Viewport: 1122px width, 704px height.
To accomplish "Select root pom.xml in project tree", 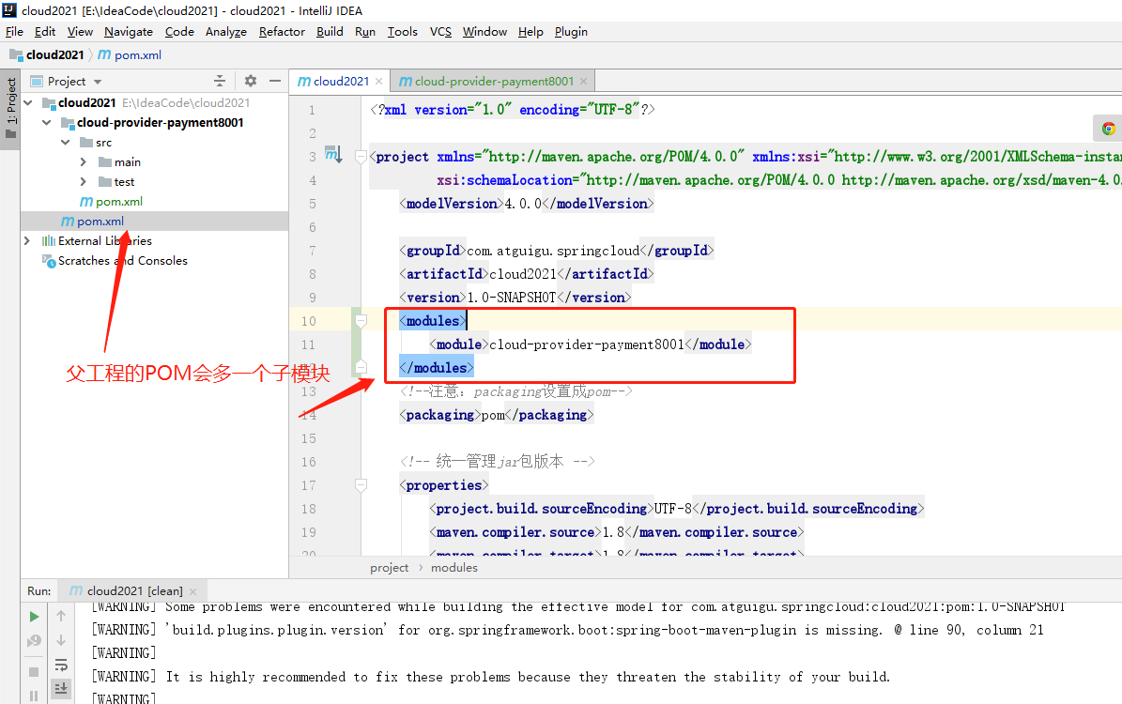I will pyautogui.click(x=93, y=222).
